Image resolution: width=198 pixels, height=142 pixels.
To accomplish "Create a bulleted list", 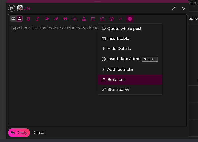I will (x=93, y=19).
